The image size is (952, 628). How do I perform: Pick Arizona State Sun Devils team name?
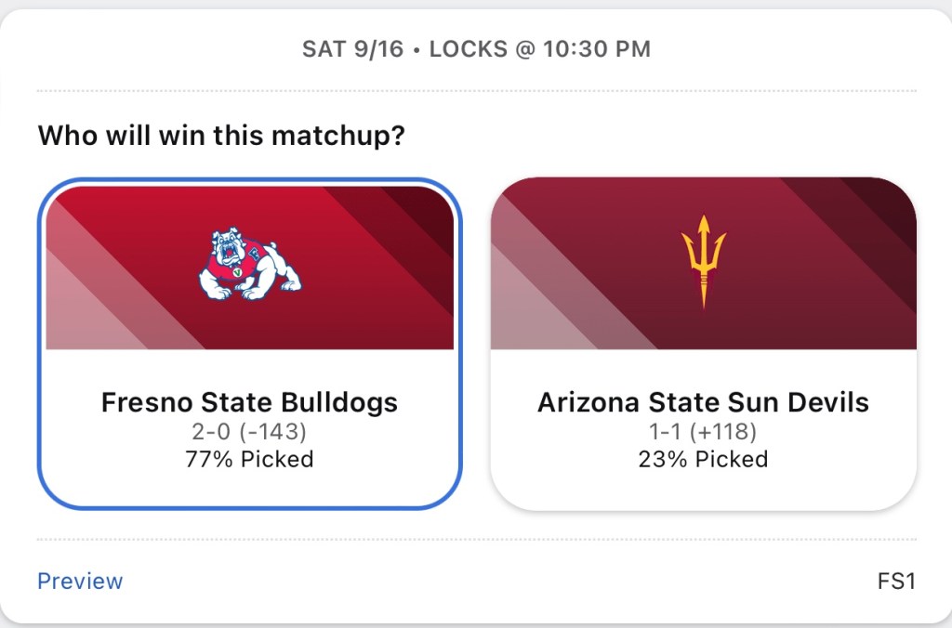click(703, 402)
